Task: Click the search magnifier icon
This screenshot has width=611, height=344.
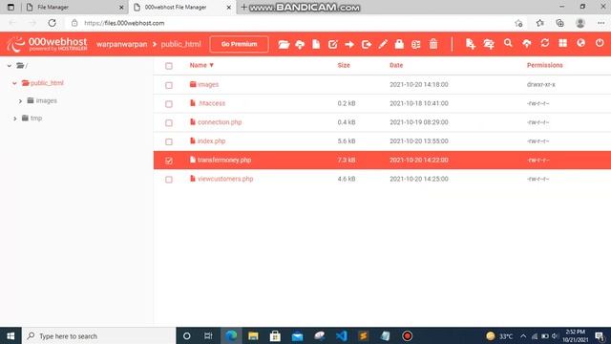Action: coord(508,43)
